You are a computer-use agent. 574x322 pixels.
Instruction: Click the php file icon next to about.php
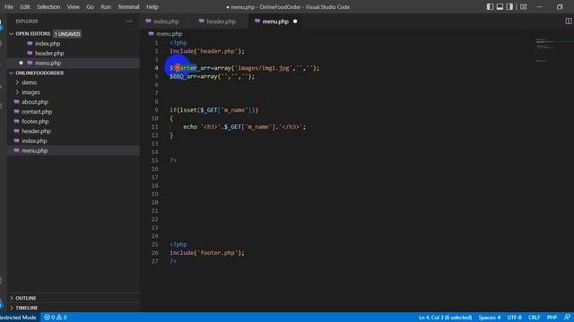coord(16,102)
